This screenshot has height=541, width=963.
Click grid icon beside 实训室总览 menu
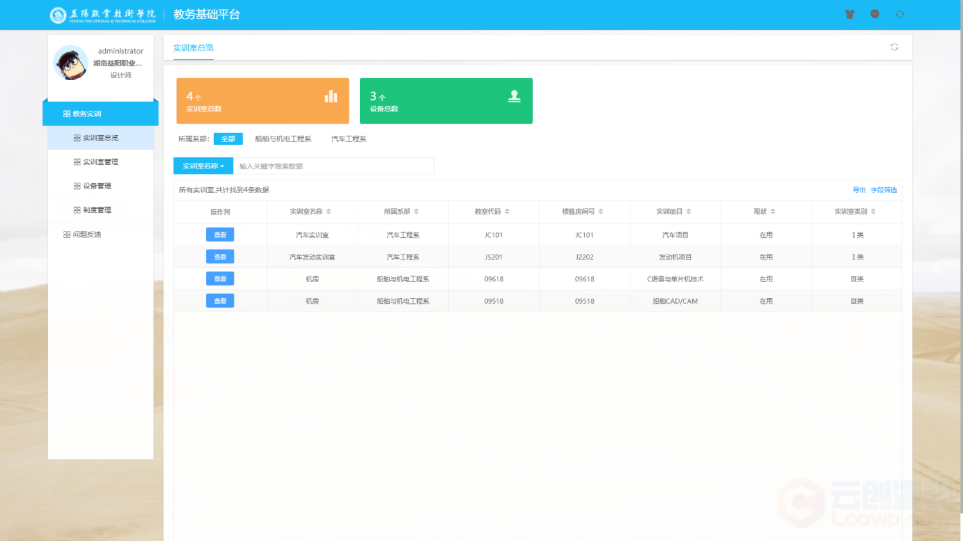(77, 138)
